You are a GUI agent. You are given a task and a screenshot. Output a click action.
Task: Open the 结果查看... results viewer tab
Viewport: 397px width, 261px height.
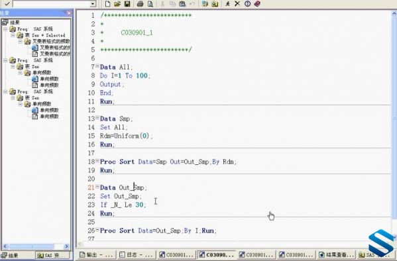point(336,254)
